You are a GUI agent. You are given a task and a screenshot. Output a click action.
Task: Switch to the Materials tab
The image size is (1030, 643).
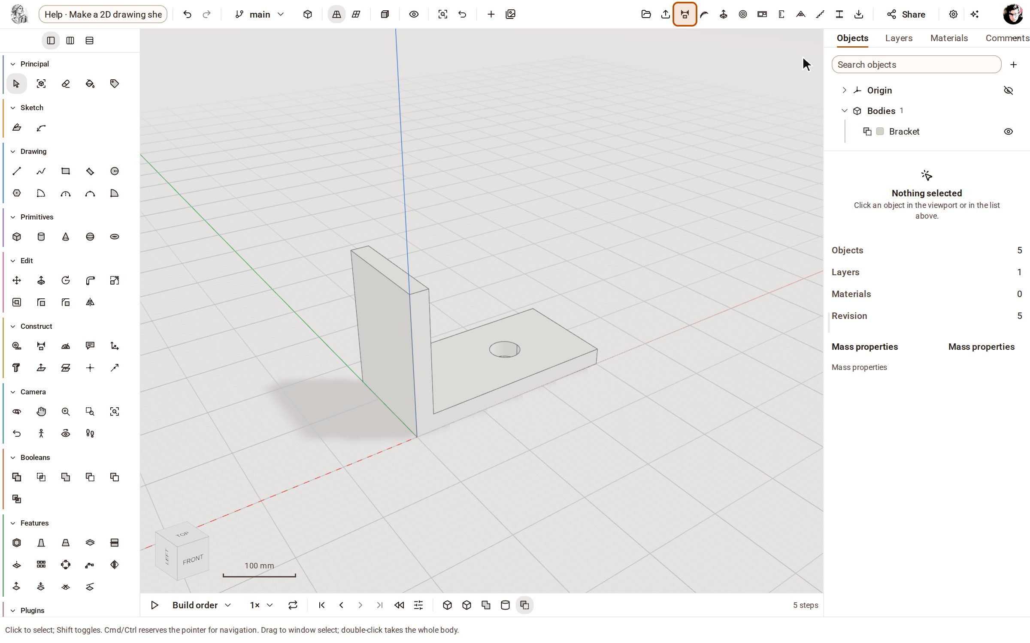pyautogui.click(x=949, y=38)
